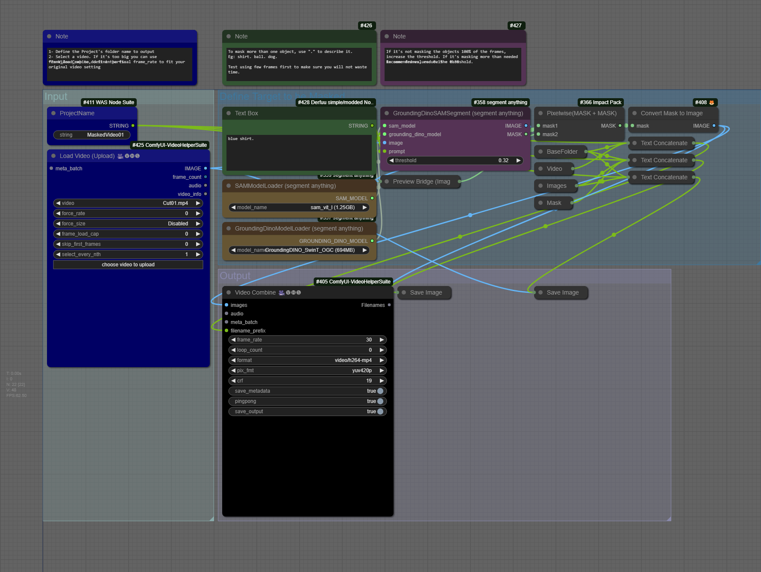Collapse the ProjectName node using its dot

(x=53, y=113)
